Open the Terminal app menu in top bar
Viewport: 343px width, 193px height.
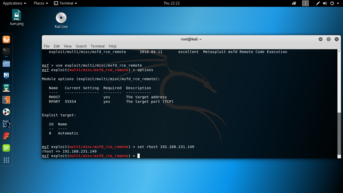point(66,3)
